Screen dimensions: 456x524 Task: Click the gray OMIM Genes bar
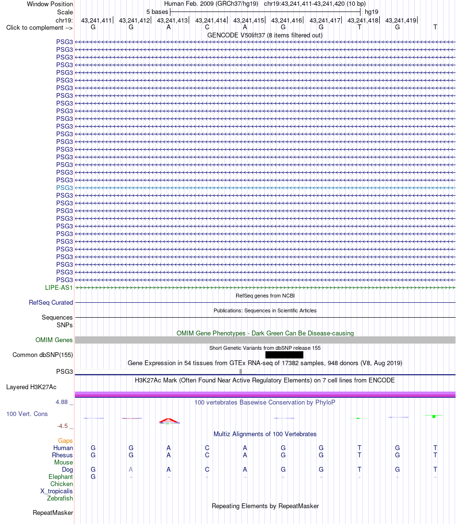coord(265,340)
